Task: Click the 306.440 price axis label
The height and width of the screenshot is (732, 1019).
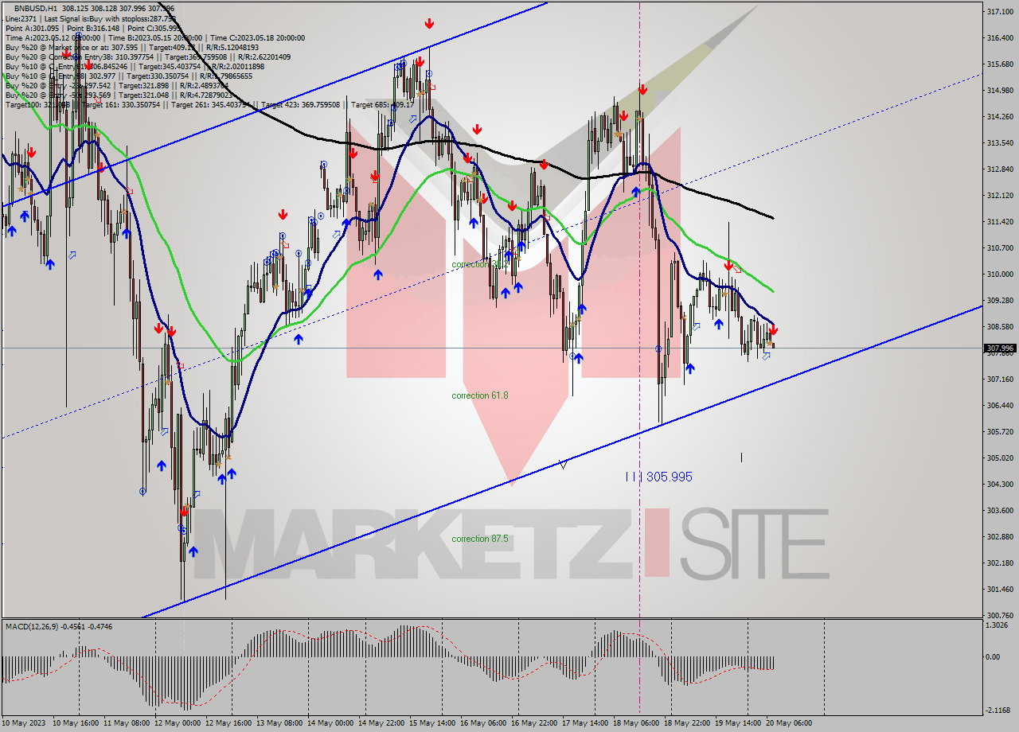Action: 999,406
